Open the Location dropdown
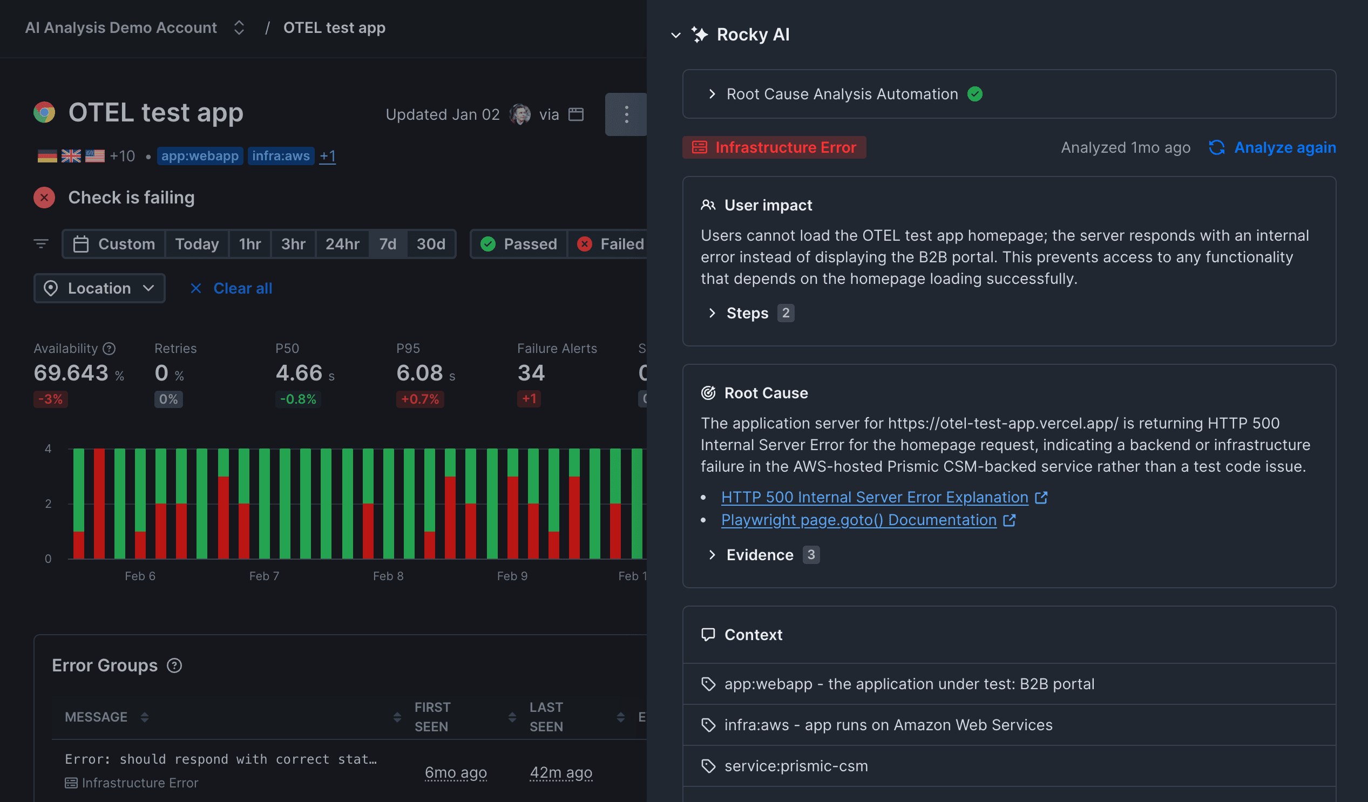1368x802 pixels. 99,288
